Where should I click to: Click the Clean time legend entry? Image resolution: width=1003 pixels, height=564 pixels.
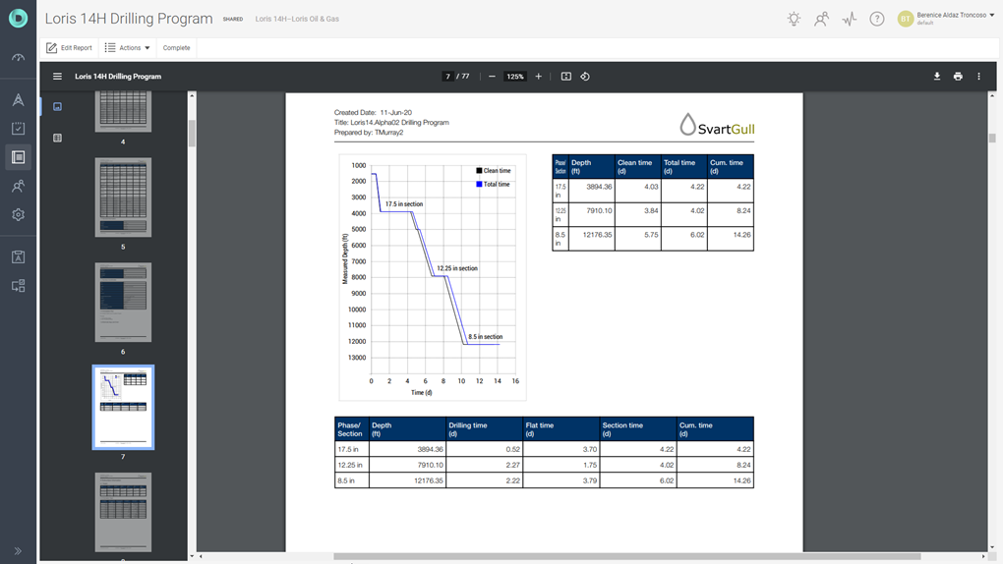pyautogui.click(x=494, y=171)
